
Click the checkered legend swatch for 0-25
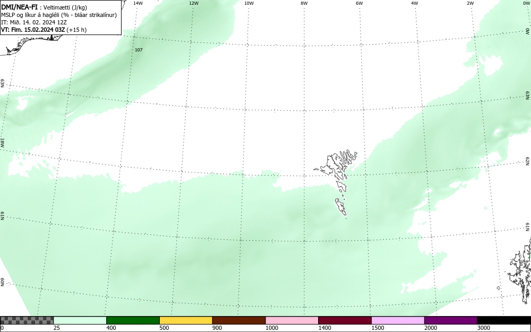27,320
